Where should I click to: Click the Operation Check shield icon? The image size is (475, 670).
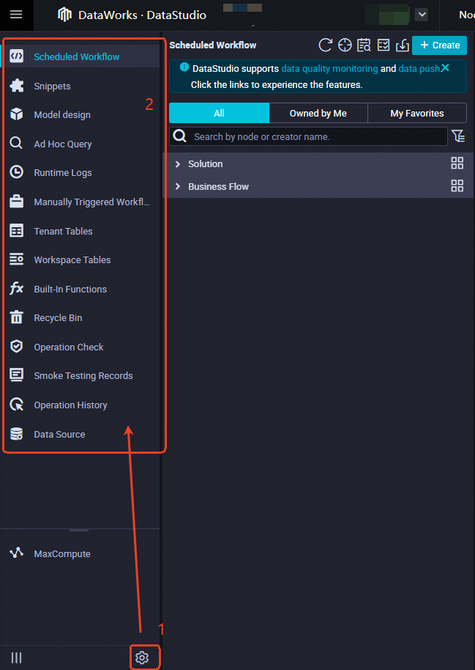pos(17,347)
